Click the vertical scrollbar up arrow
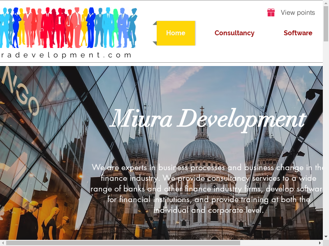 326,3
